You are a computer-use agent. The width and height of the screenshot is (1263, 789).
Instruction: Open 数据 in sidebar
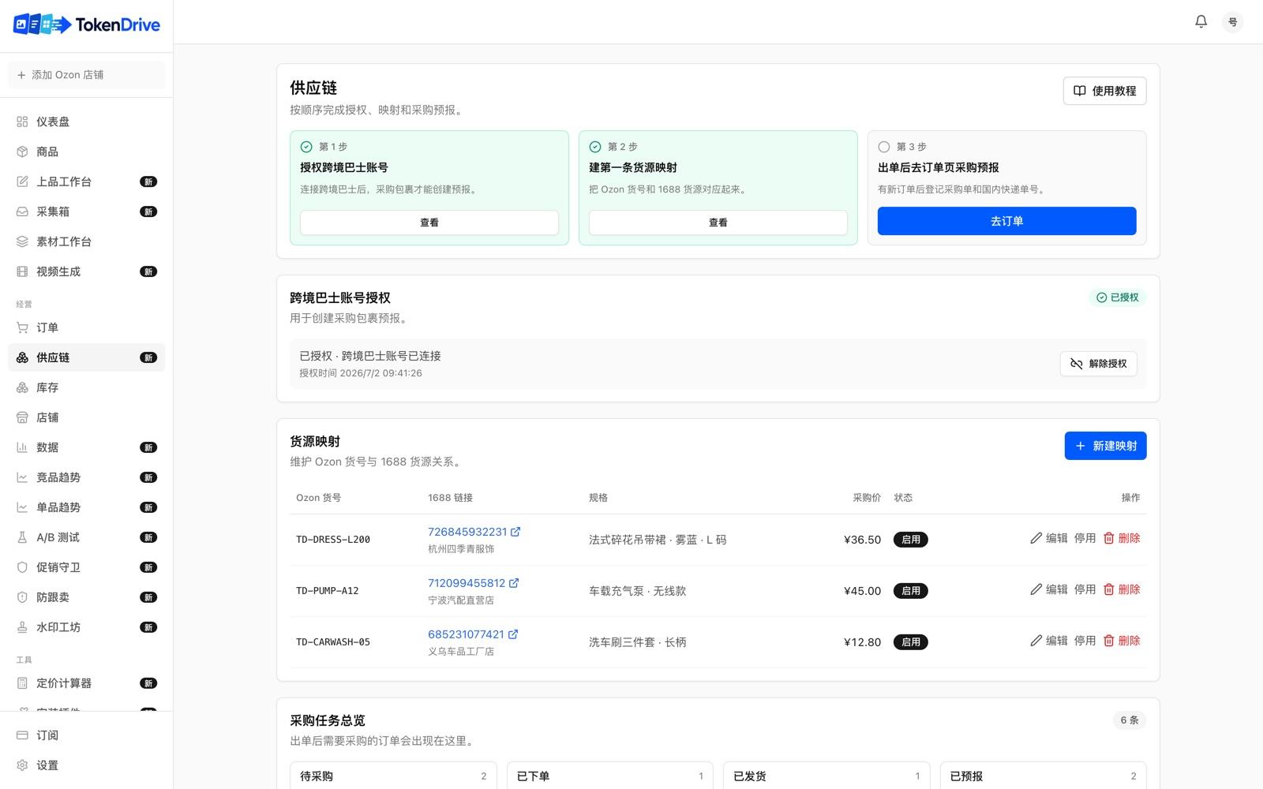[x=87, y=447]
